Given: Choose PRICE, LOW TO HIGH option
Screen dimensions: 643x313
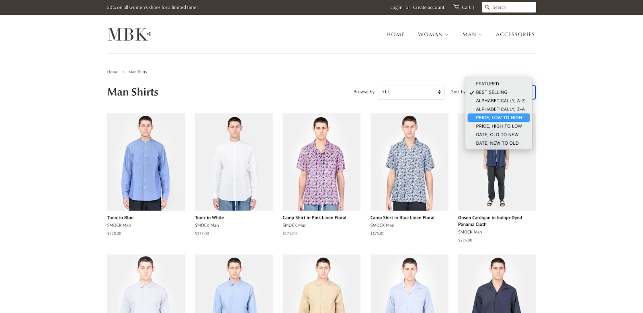Looking at the screenshot, I should tap(499, 117).
